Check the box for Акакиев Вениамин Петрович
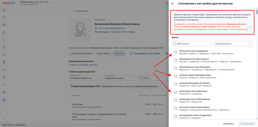This screenshot has height=127, width=258. tap(176, 84)
